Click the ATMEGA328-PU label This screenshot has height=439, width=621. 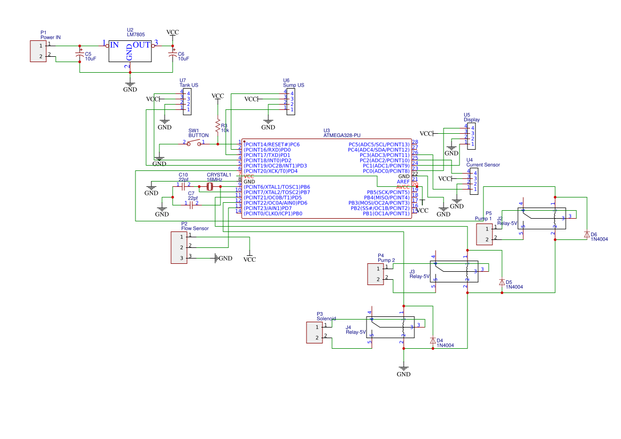[x=342, y=135]
